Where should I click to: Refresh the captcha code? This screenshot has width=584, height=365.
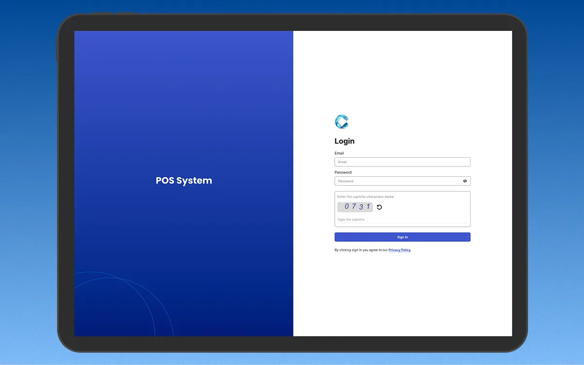[380, 207]
